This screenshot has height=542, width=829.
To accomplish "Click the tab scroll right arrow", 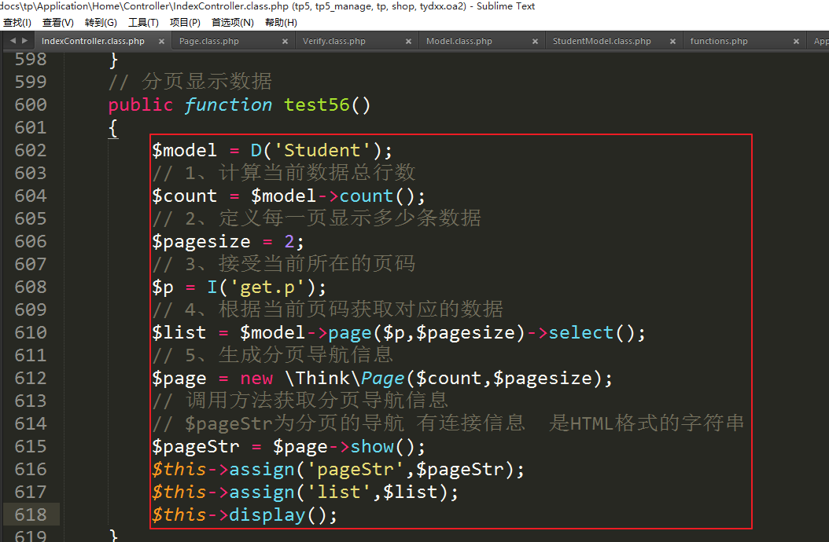I will point(24,41).
